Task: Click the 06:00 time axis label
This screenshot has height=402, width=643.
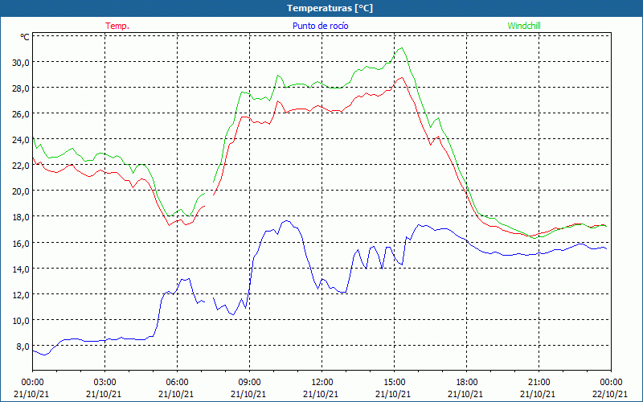Action: pos(177,383)
